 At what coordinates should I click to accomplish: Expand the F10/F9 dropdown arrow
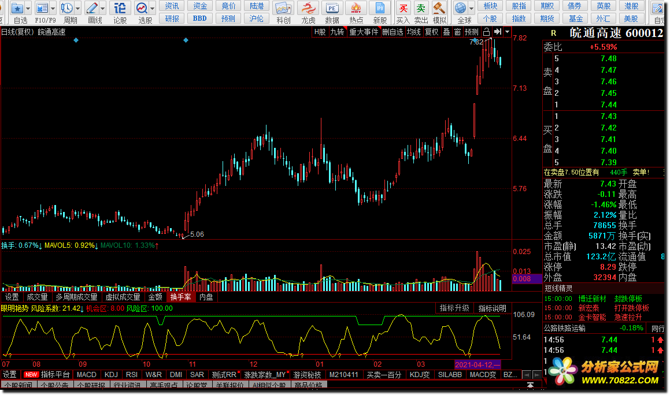pyautogui.click(x=53, y=8)
